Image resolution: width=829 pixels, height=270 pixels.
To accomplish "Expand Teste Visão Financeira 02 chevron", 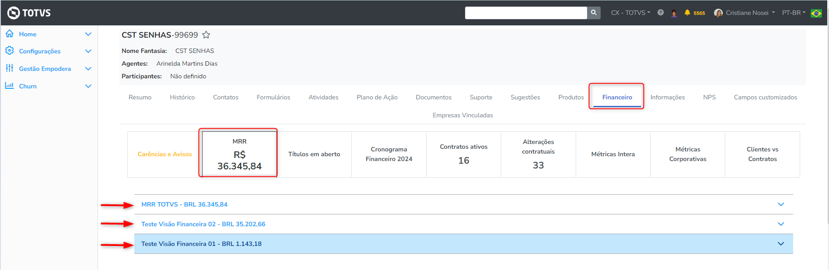I will pyautogui.click(x=781, y=224).
